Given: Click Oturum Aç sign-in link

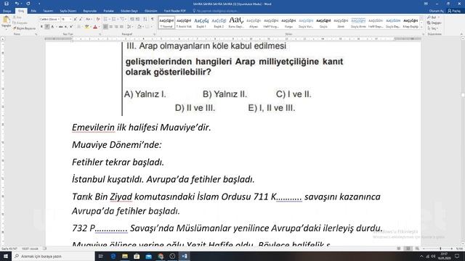Looking at the screenshot, I should tap(436, 11).
